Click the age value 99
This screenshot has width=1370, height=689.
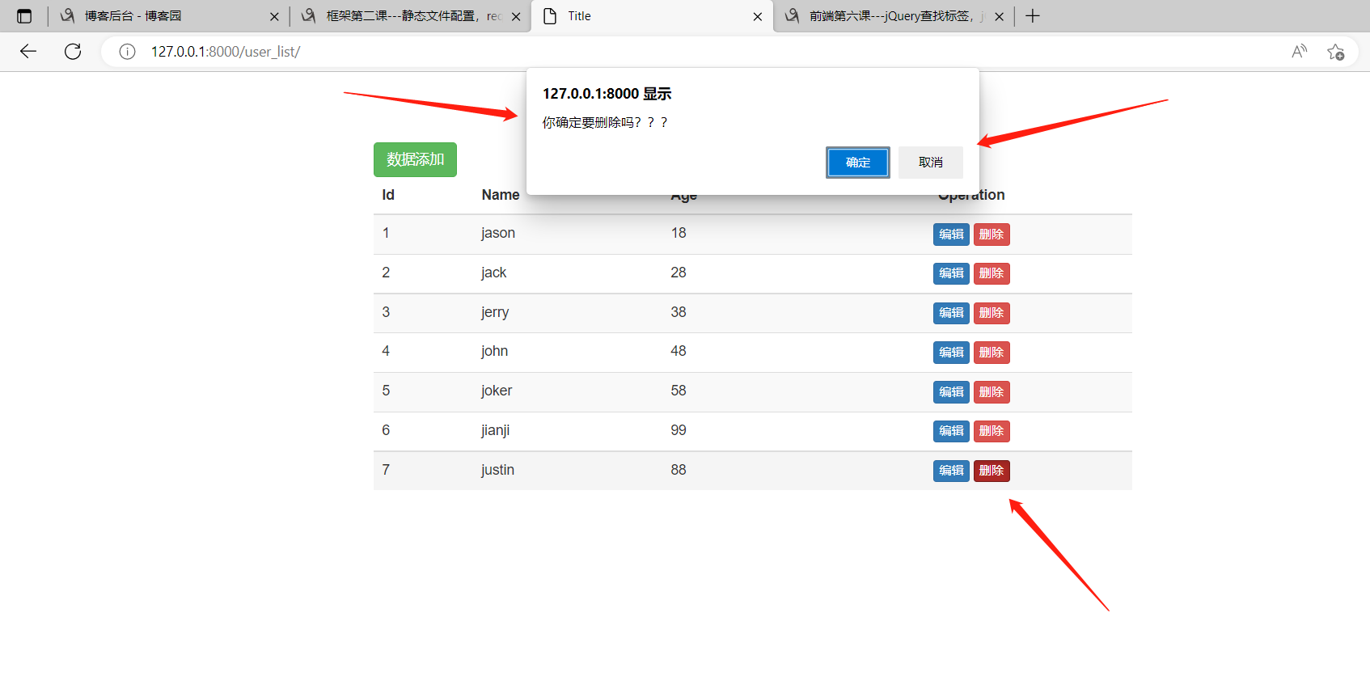[x=679, y=430]
